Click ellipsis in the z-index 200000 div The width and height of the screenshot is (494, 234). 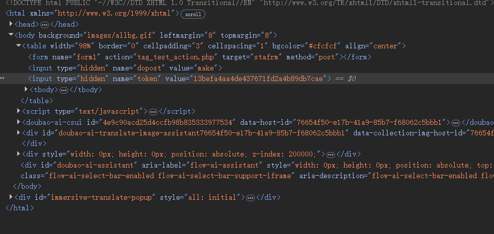(331, 154)
